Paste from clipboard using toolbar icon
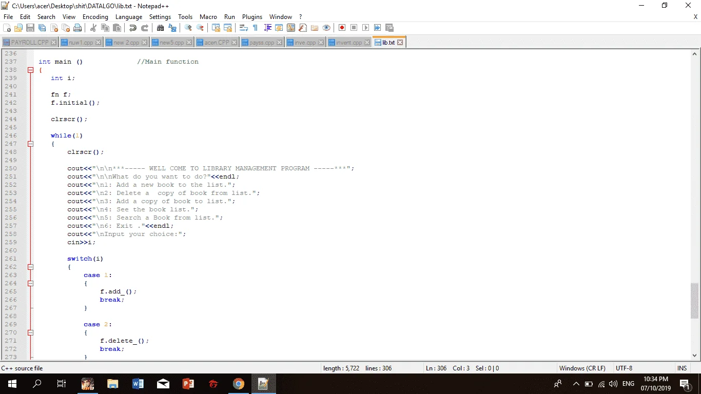The width and height of the screenshot is (701, 394). (116, 28)
